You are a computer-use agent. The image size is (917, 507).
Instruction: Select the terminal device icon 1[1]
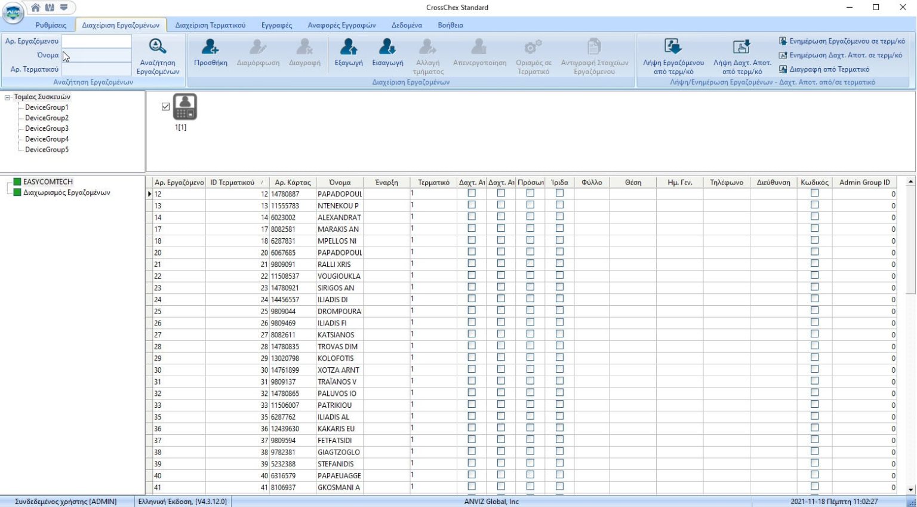pos(185,107)
